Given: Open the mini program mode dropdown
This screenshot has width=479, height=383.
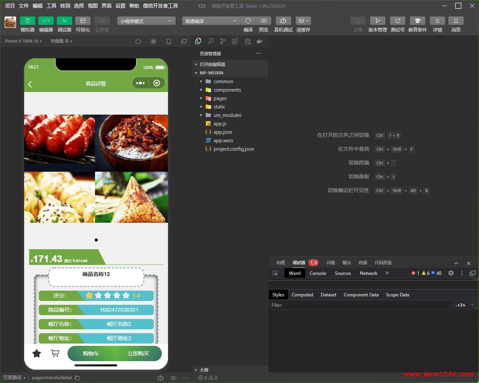Looking at the screenshot, I should point(146,21).
